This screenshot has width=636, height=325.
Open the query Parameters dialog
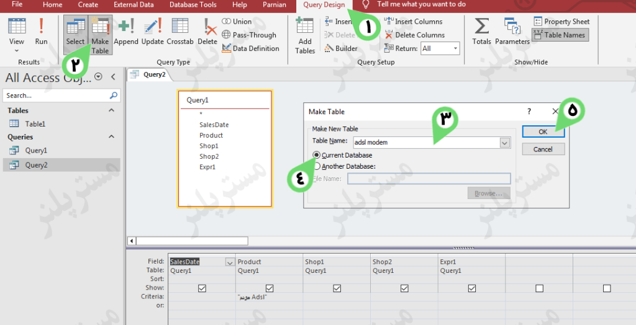pos(512,31)
